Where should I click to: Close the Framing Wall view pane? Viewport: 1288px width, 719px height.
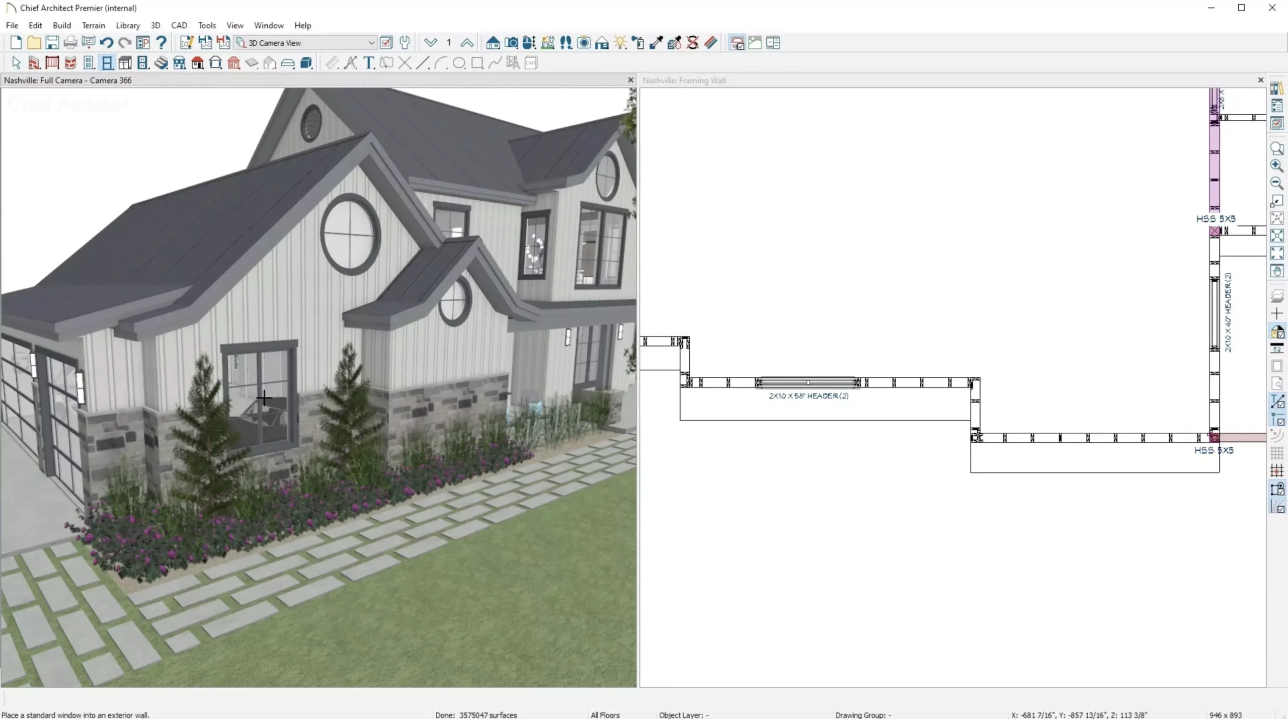(1260, 80)
